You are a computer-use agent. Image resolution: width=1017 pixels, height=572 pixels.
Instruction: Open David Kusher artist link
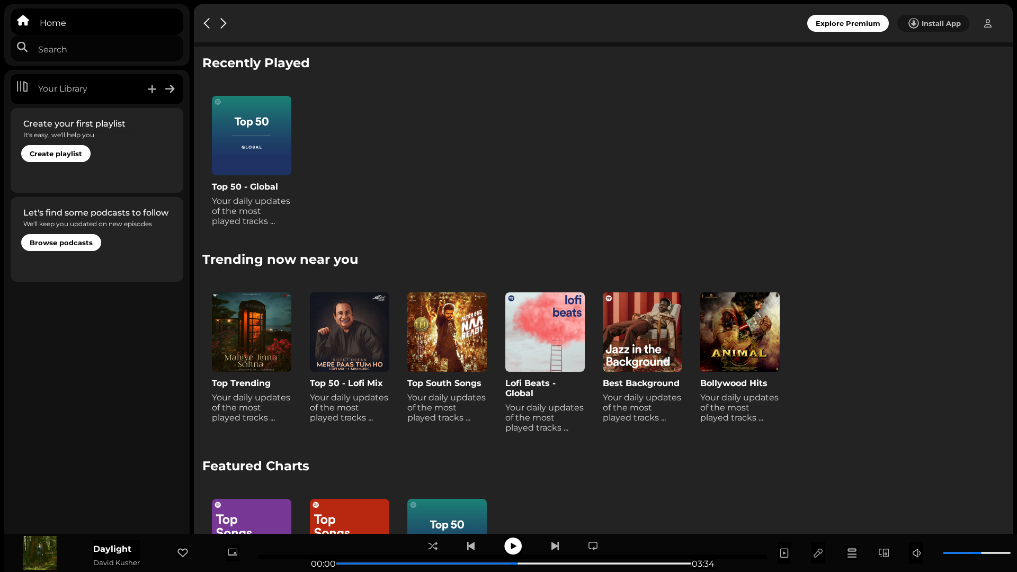(117, 562)
